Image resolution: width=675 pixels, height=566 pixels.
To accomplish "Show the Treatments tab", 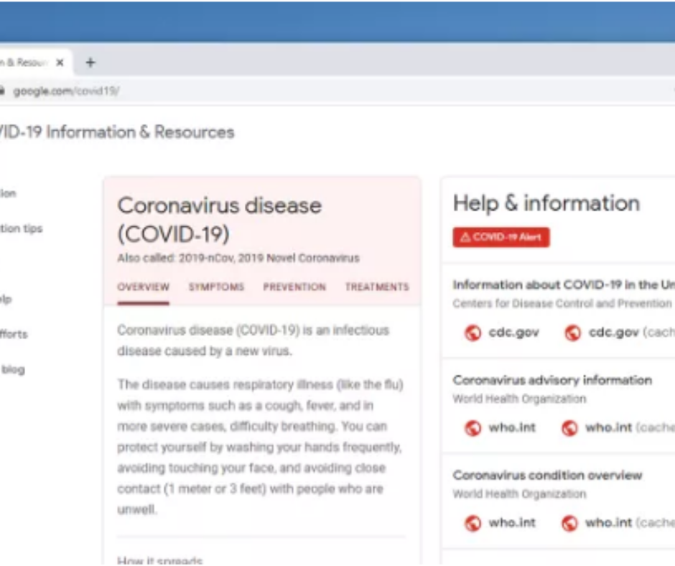I will coord(377,287).
